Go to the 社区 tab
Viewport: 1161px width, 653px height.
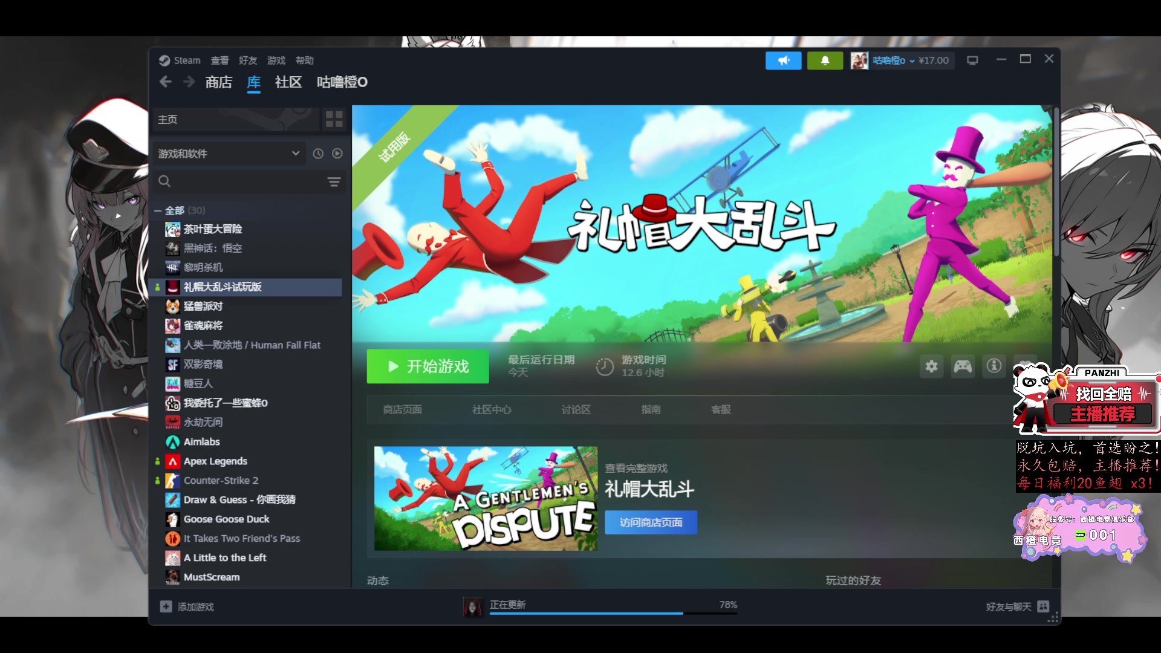(288, 82)
